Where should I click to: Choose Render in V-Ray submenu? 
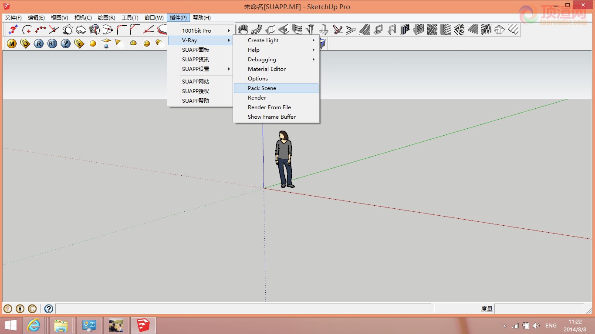276,97
